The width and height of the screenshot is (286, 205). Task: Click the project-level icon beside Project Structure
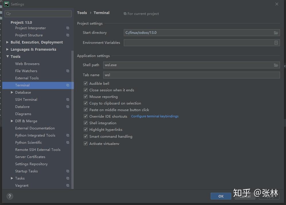(x=68, y=35)
